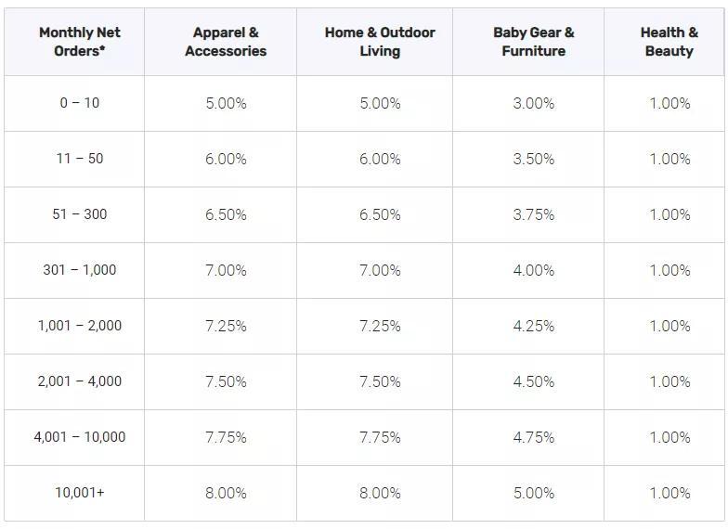Select the 7.75% Home & Outdoor Living cell

[380, 437]
